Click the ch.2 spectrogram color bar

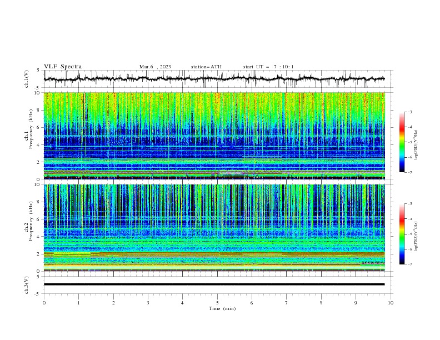[x=402, y=234]
